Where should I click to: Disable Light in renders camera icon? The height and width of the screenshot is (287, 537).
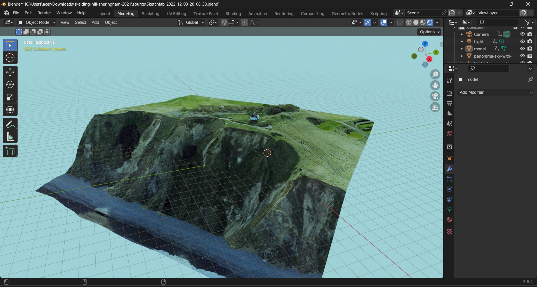pyautogui.click(x=530, y=41)
